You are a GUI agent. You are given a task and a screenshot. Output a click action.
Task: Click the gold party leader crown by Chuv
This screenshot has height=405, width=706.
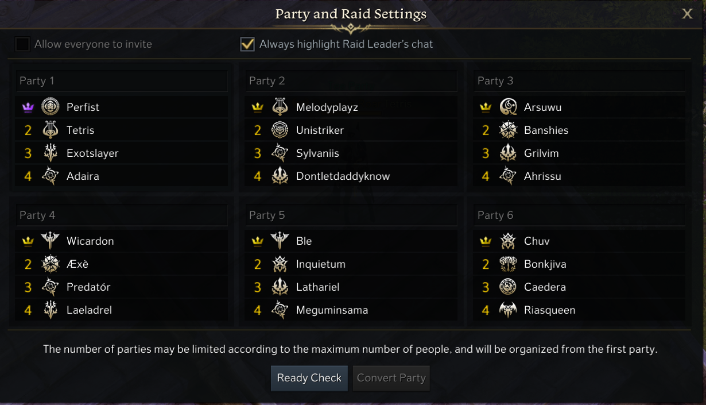486,241
